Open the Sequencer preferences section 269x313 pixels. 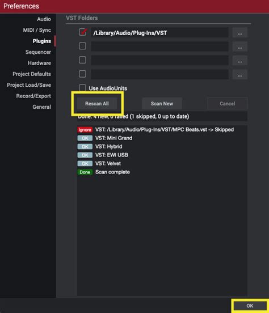(38, 52)
